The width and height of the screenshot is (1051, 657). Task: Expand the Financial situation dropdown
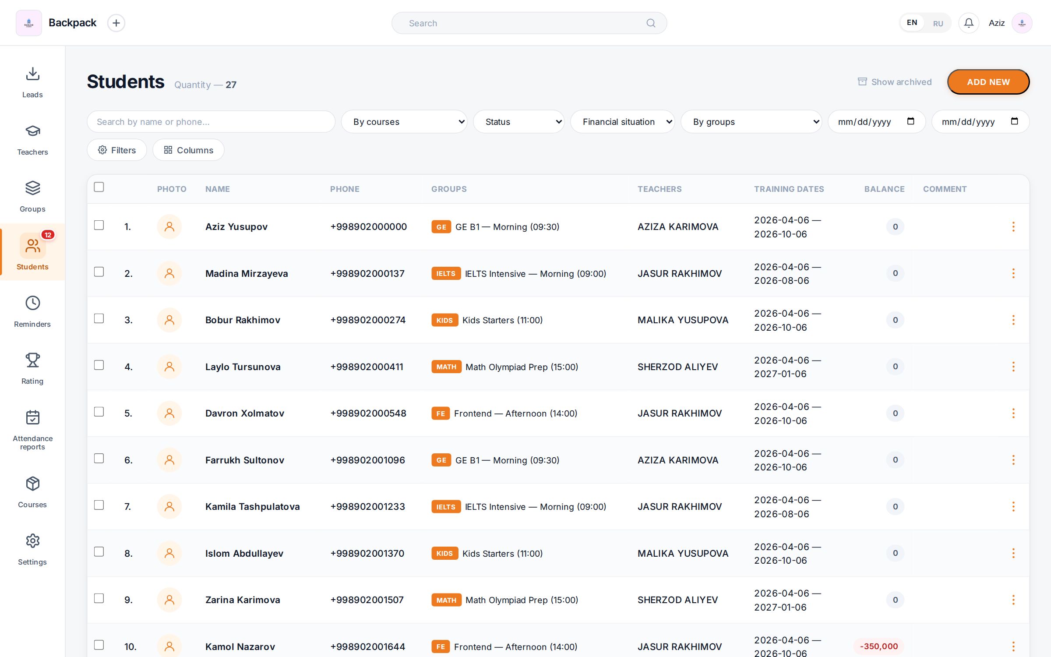623,122
